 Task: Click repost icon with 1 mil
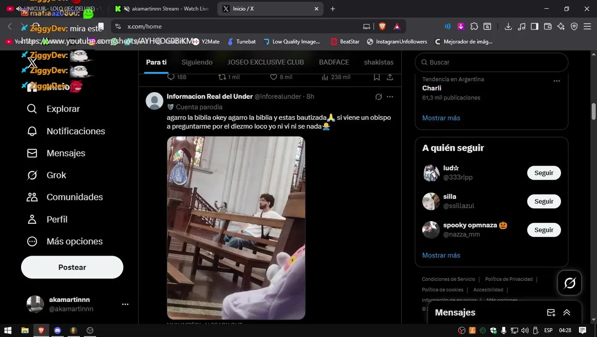pos(222,77)
